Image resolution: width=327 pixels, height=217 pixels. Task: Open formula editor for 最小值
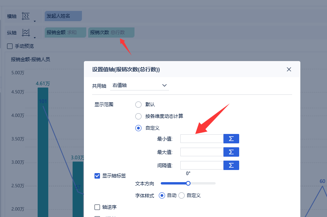(231, 139)
